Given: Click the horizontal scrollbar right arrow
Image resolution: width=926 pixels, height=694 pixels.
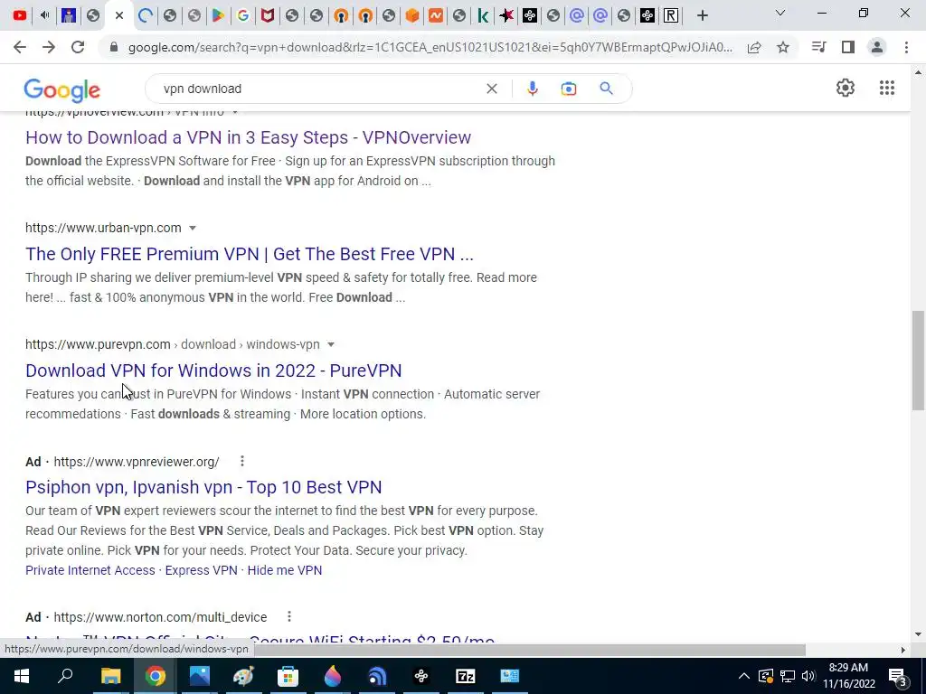Looking at the screenshot, I should coord(902,650).
